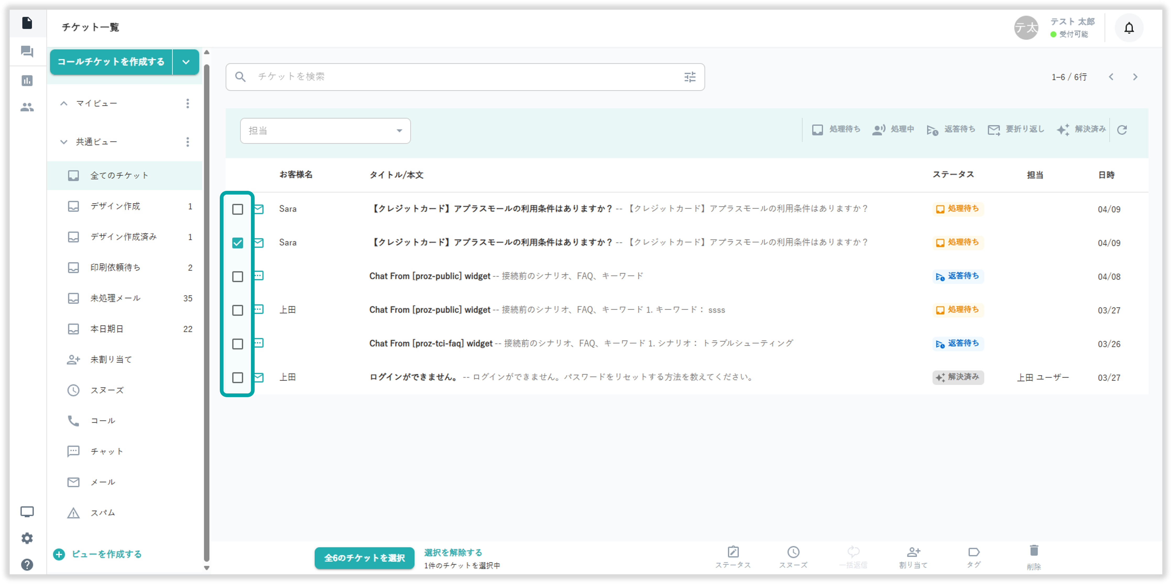Open the 担当 assignee dropdown
Screen dimensions: 1172x584
[x=325, y=131]
